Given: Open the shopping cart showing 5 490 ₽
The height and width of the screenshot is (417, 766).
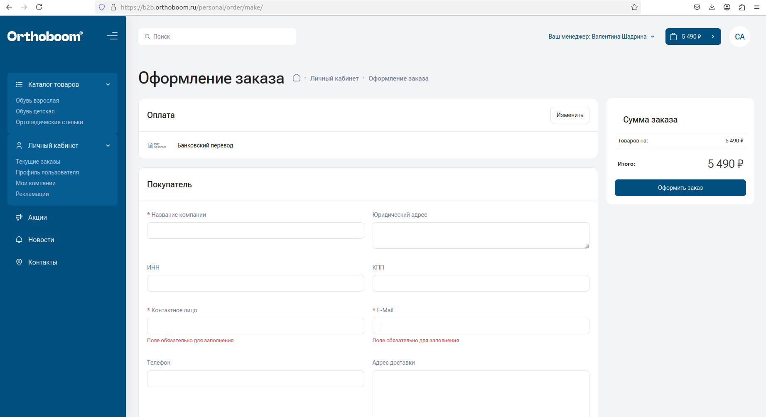Looking at the screenshot, I should tap(692, 37).
